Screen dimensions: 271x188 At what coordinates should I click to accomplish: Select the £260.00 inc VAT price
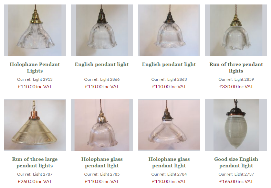coord(35,181)
